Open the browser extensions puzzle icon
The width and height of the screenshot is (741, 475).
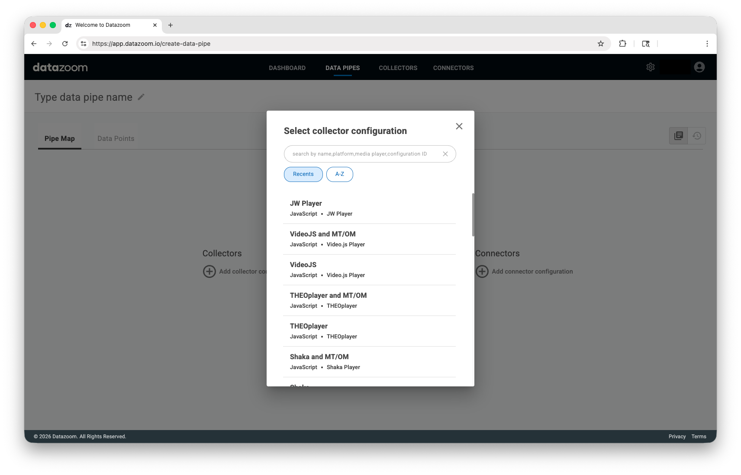[622, 44]
